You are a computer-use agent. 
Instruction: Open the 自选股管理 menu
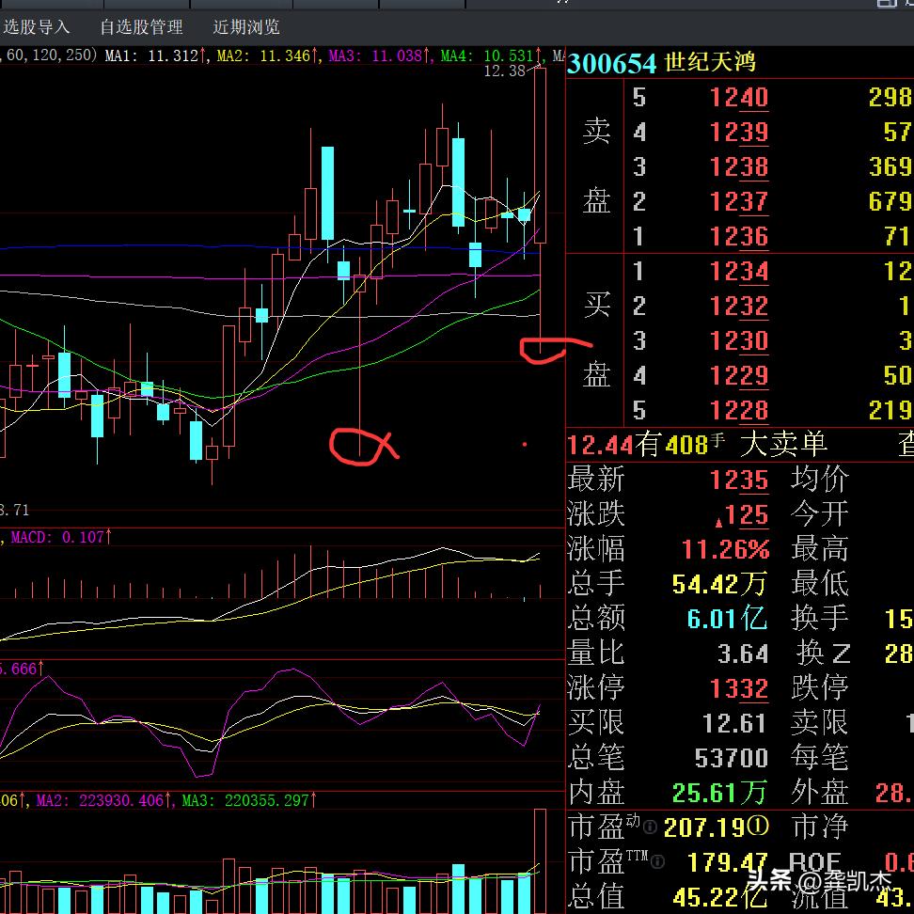[x=141, y=27]
